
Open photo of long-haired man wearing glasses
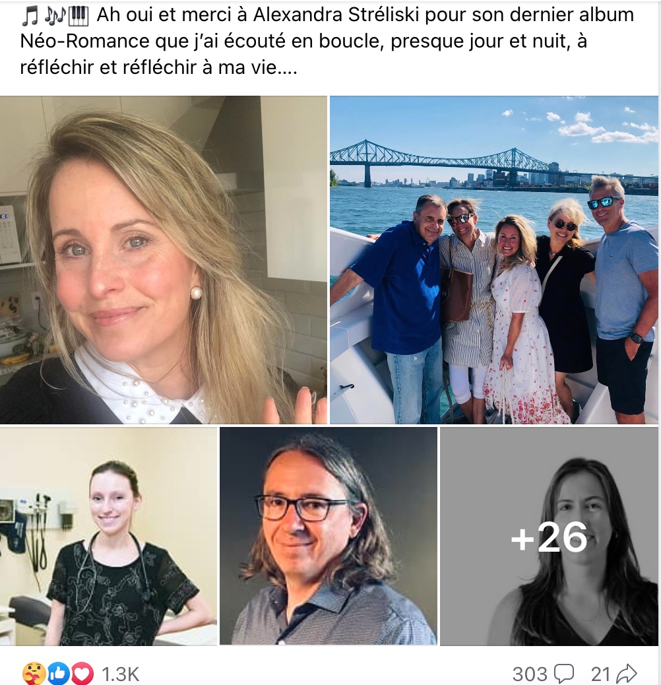(x=329, y=536)
